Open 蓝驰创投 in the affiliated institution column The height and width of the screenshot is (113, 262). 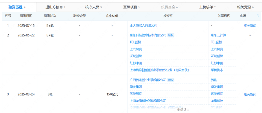pyautogui.click(x=217, y=94)
